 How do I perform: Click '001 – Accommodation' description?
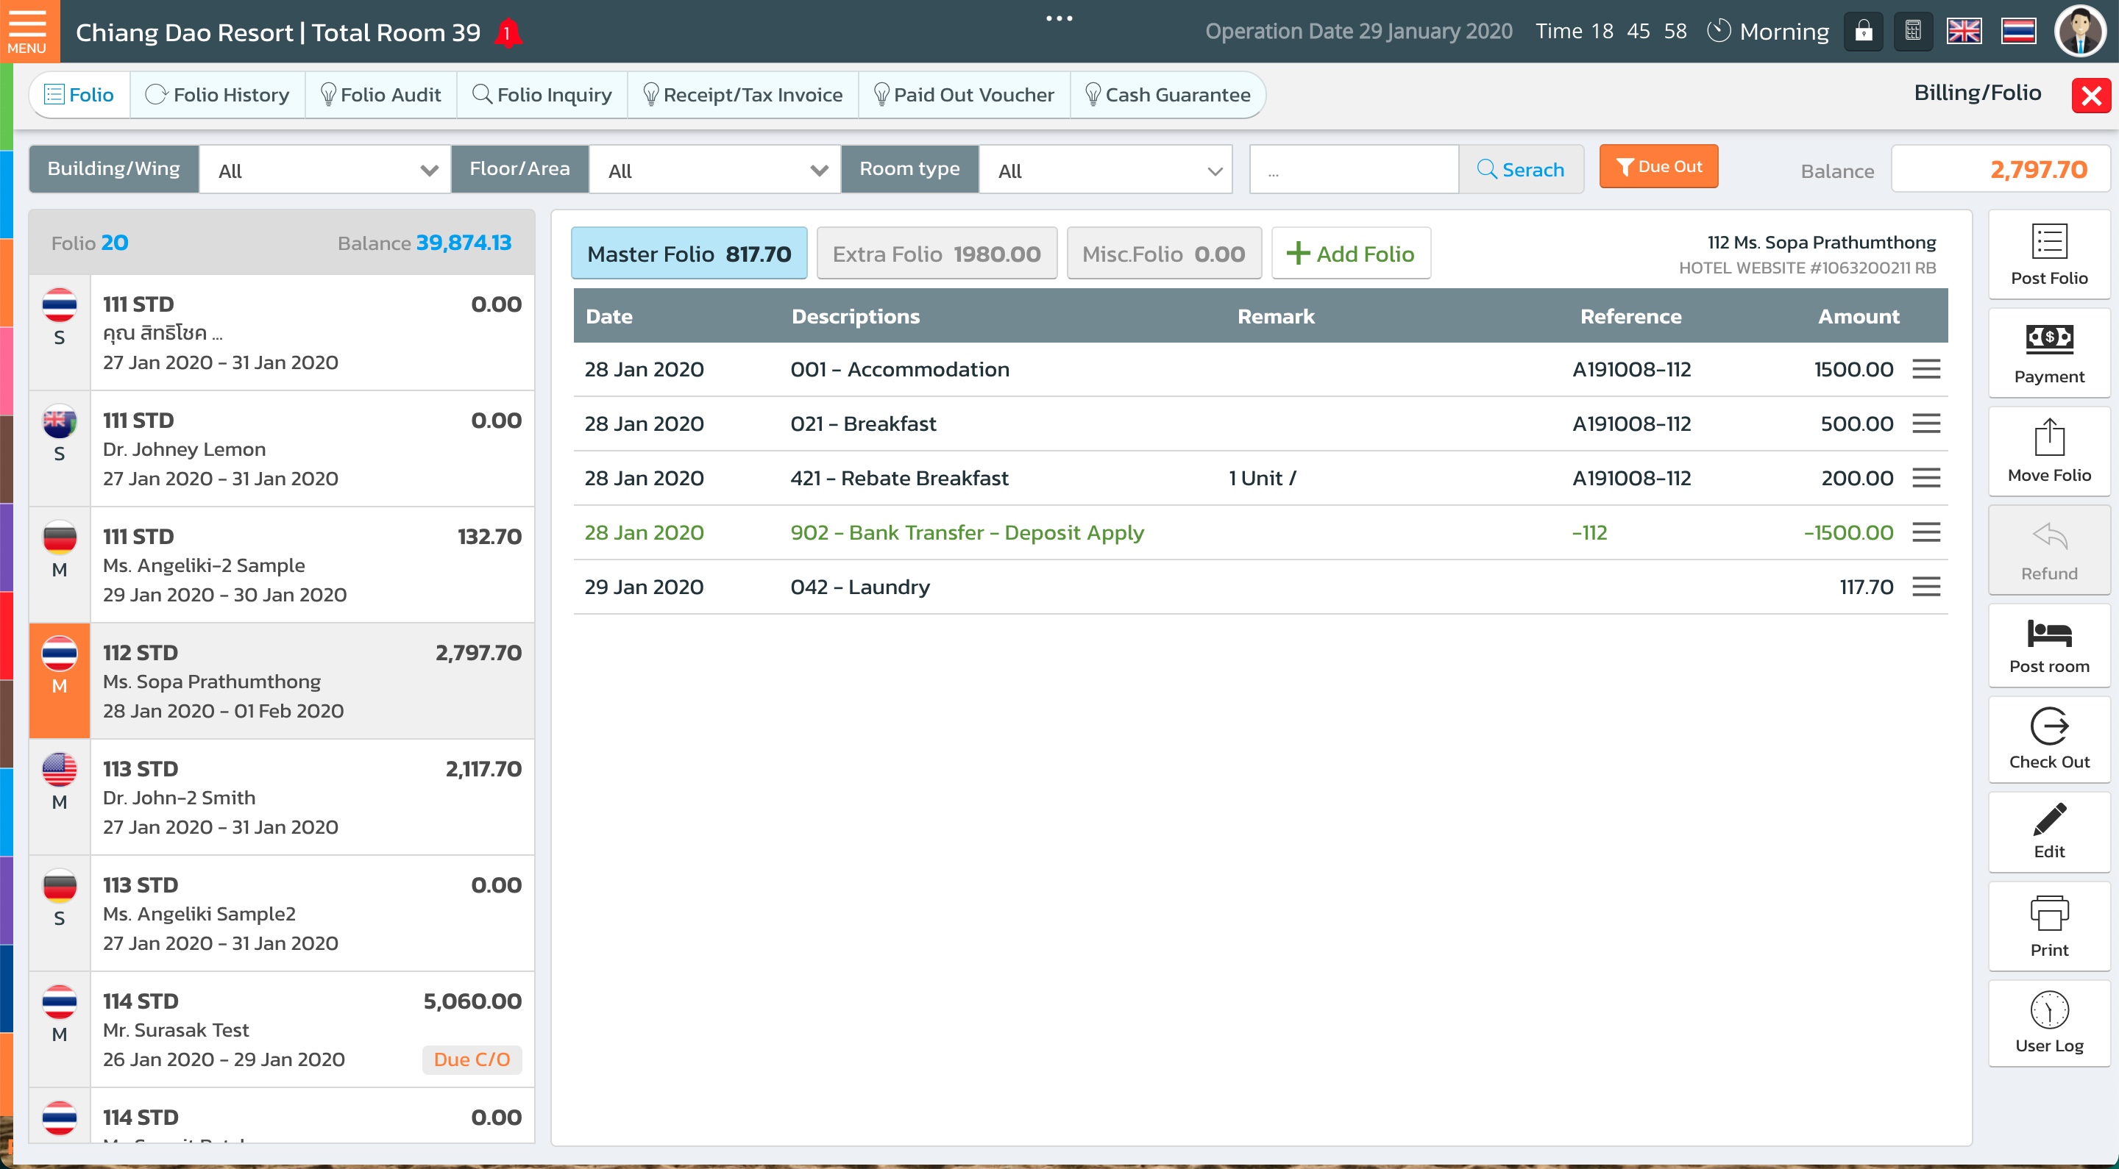[900, 370]
